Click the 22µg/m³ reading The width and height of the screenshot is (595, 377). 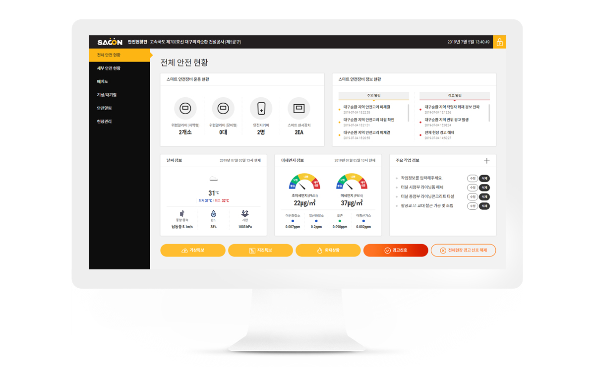point(304,203)
